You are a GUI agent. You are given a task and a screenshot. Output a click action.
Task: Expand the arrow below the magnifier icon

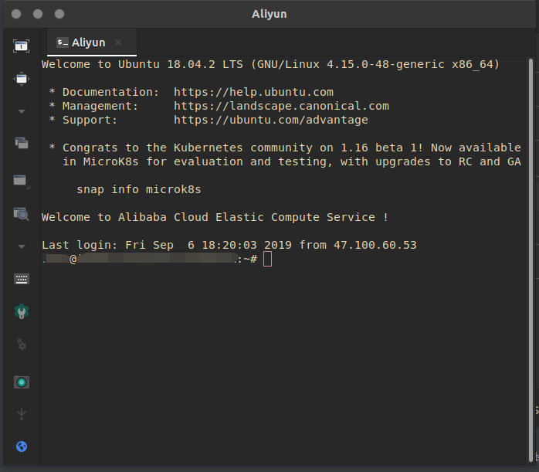[x=22, y=246]
